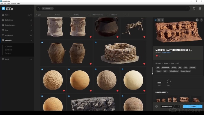
Task: Switch preview to 3D model view icon
Action: [x=162, y=20]
